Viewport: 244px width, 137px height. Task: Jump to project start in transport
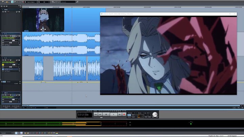point(96,114)
